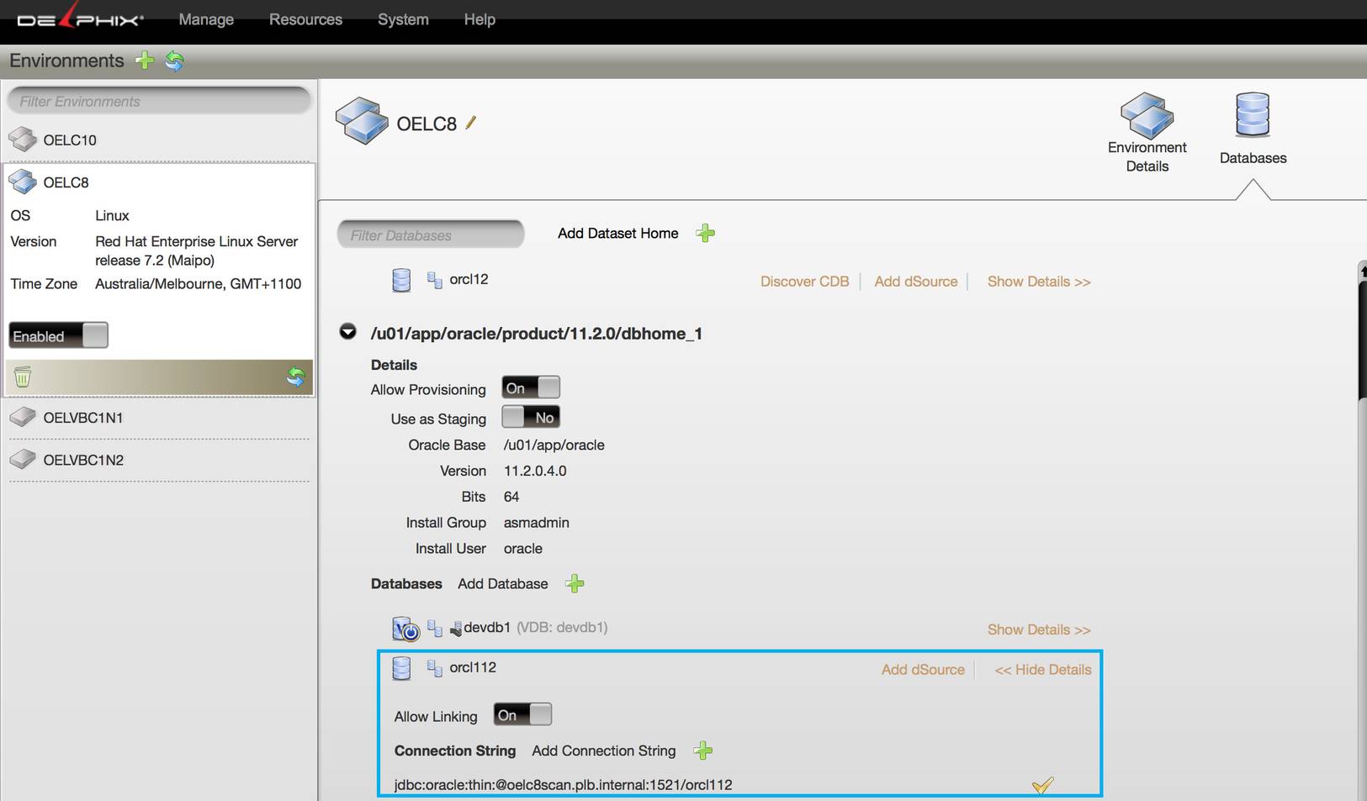
Task: Click into the Filter Databases field
Action: [x=430, y=235]
